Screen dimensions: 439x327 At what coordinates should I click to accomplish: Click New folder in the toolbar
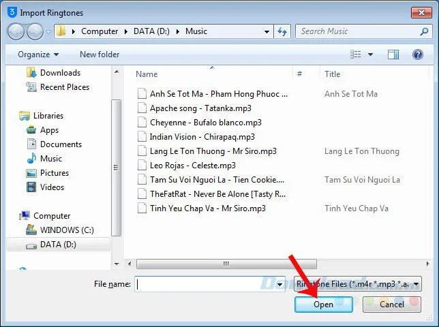pos(100,54)
